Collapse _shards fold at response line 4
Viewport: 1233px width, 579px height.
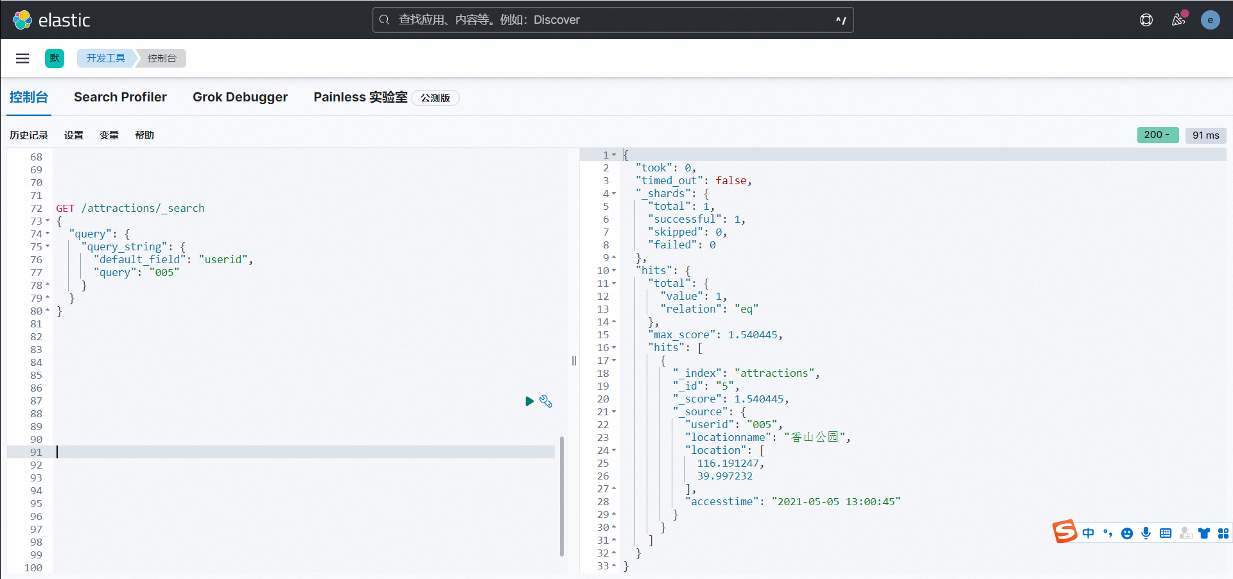coord(614,194)
